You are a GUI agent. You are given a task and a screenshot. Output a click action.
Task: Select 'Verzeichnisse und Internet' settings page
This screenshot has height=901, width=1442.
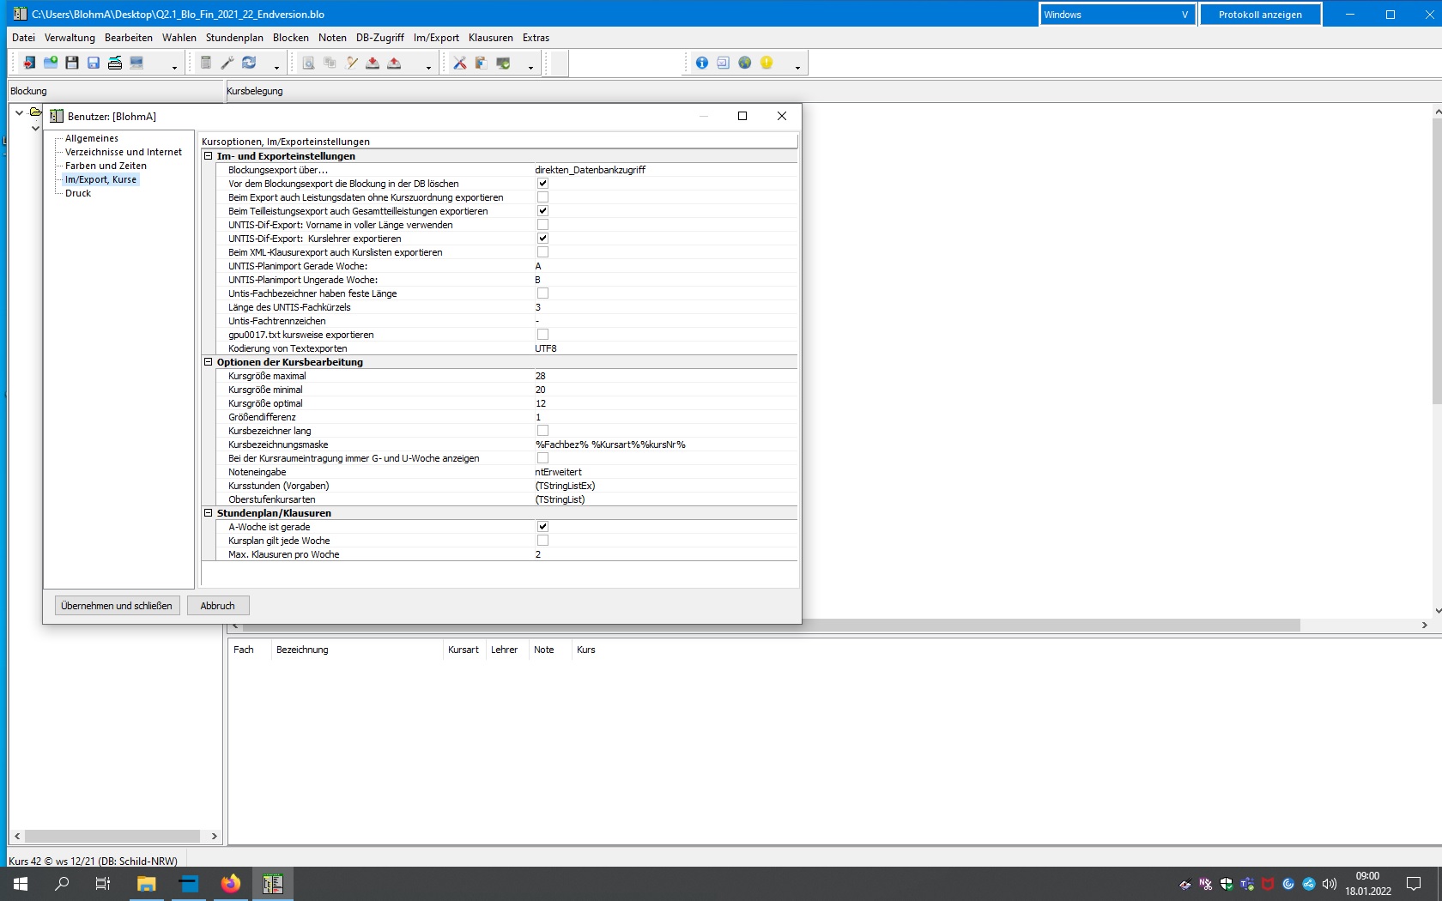tap(124, 152)
